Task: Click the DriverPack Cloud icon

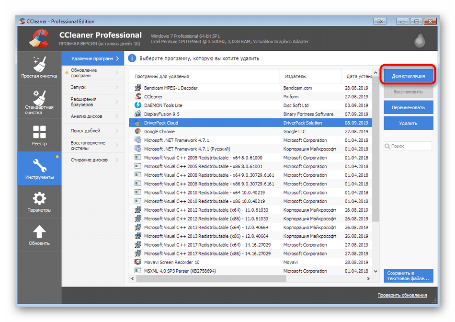Action: 138,123
